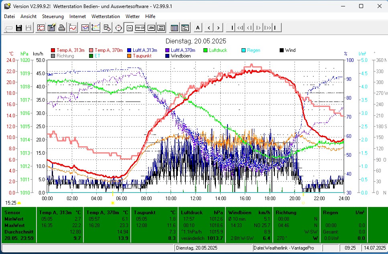388x254 pixels.
Task: Switch to monthly JAN view
Action: [151, 28]
